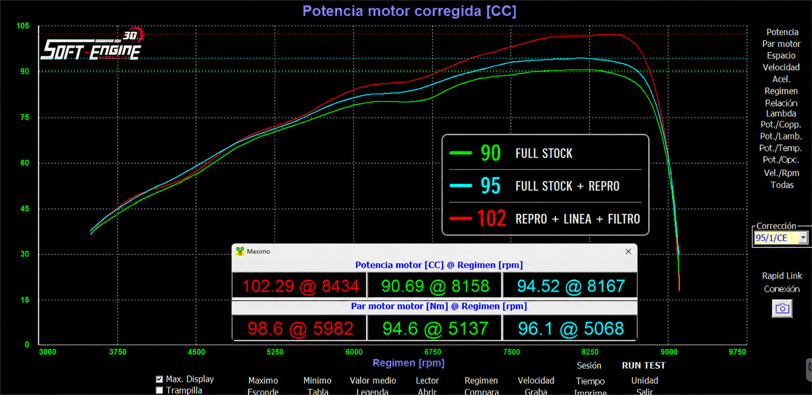
Task: Click the Soft-Engine logo
Action: (x=93, y=45)
